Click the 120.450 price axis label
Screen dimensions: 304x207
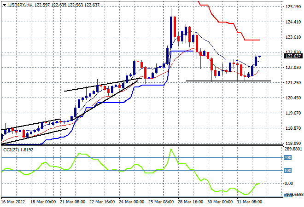pyautogui.click(x=293, y=98)
